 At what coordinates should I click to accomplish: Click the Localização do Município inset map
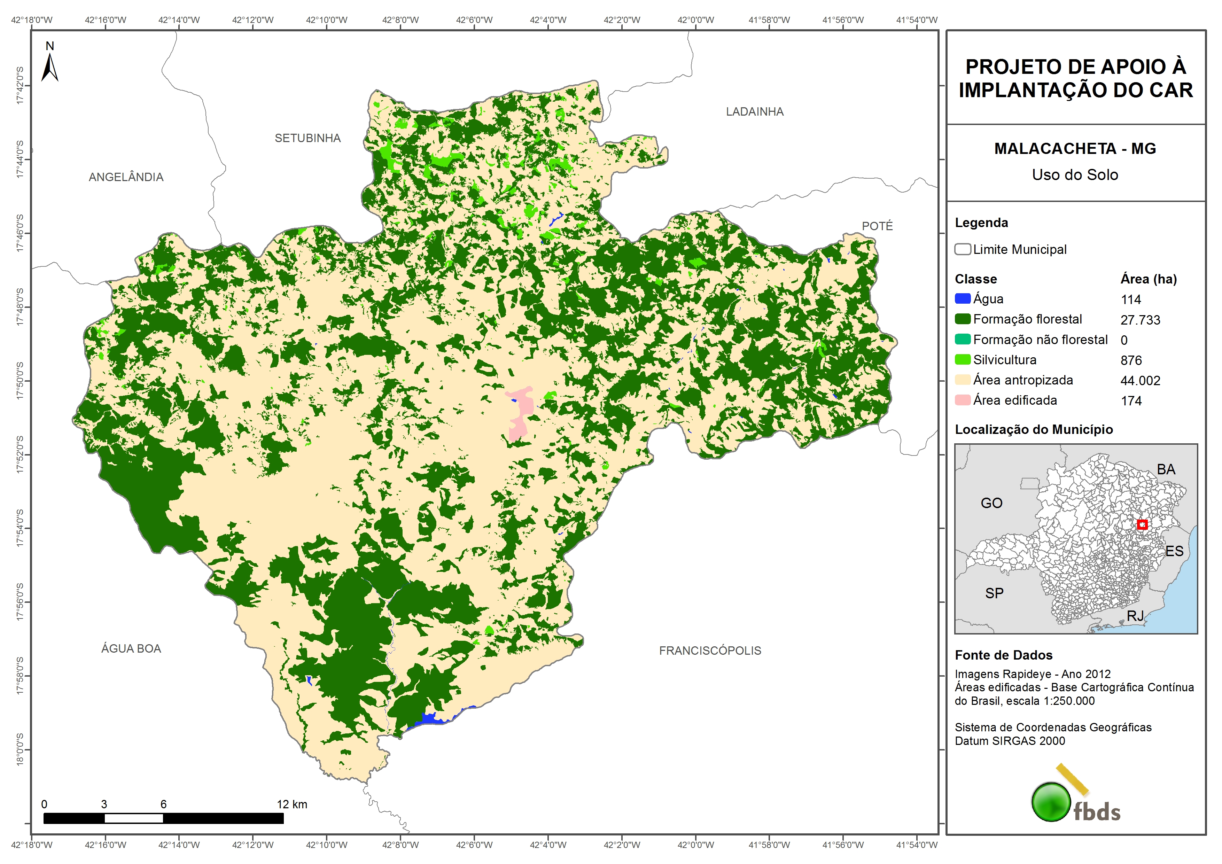[x=1076, y=538]
